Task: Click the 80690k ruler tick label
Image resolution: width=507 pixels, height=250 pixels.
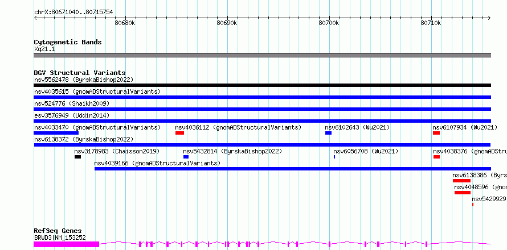Action: 227,23
